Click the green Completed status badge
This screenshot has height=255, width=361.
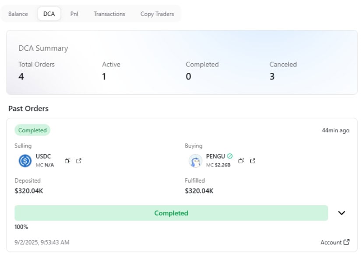tap(32, 130)
